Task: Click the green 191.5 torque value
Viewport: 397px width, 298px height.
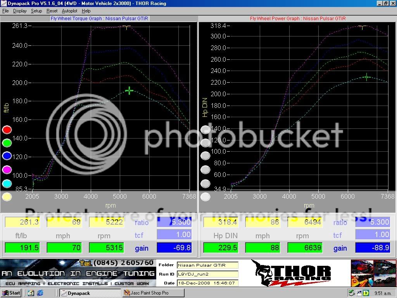Action: (22, 248)
